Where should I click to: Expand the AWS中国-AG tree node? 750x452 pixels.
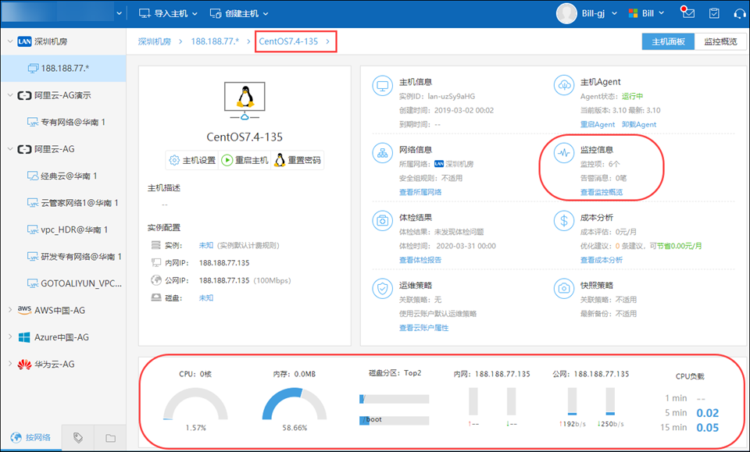(x=9, y=310)
